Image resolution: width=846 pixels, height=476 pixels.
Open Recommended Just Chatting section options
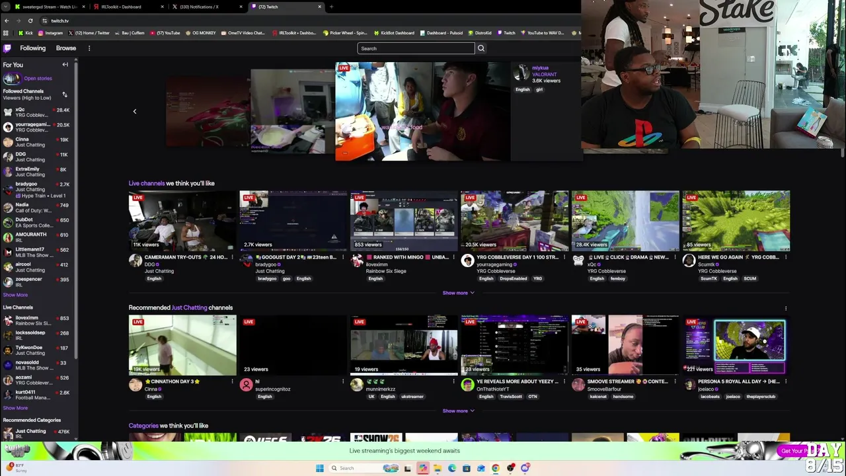[x=786, y=308]
